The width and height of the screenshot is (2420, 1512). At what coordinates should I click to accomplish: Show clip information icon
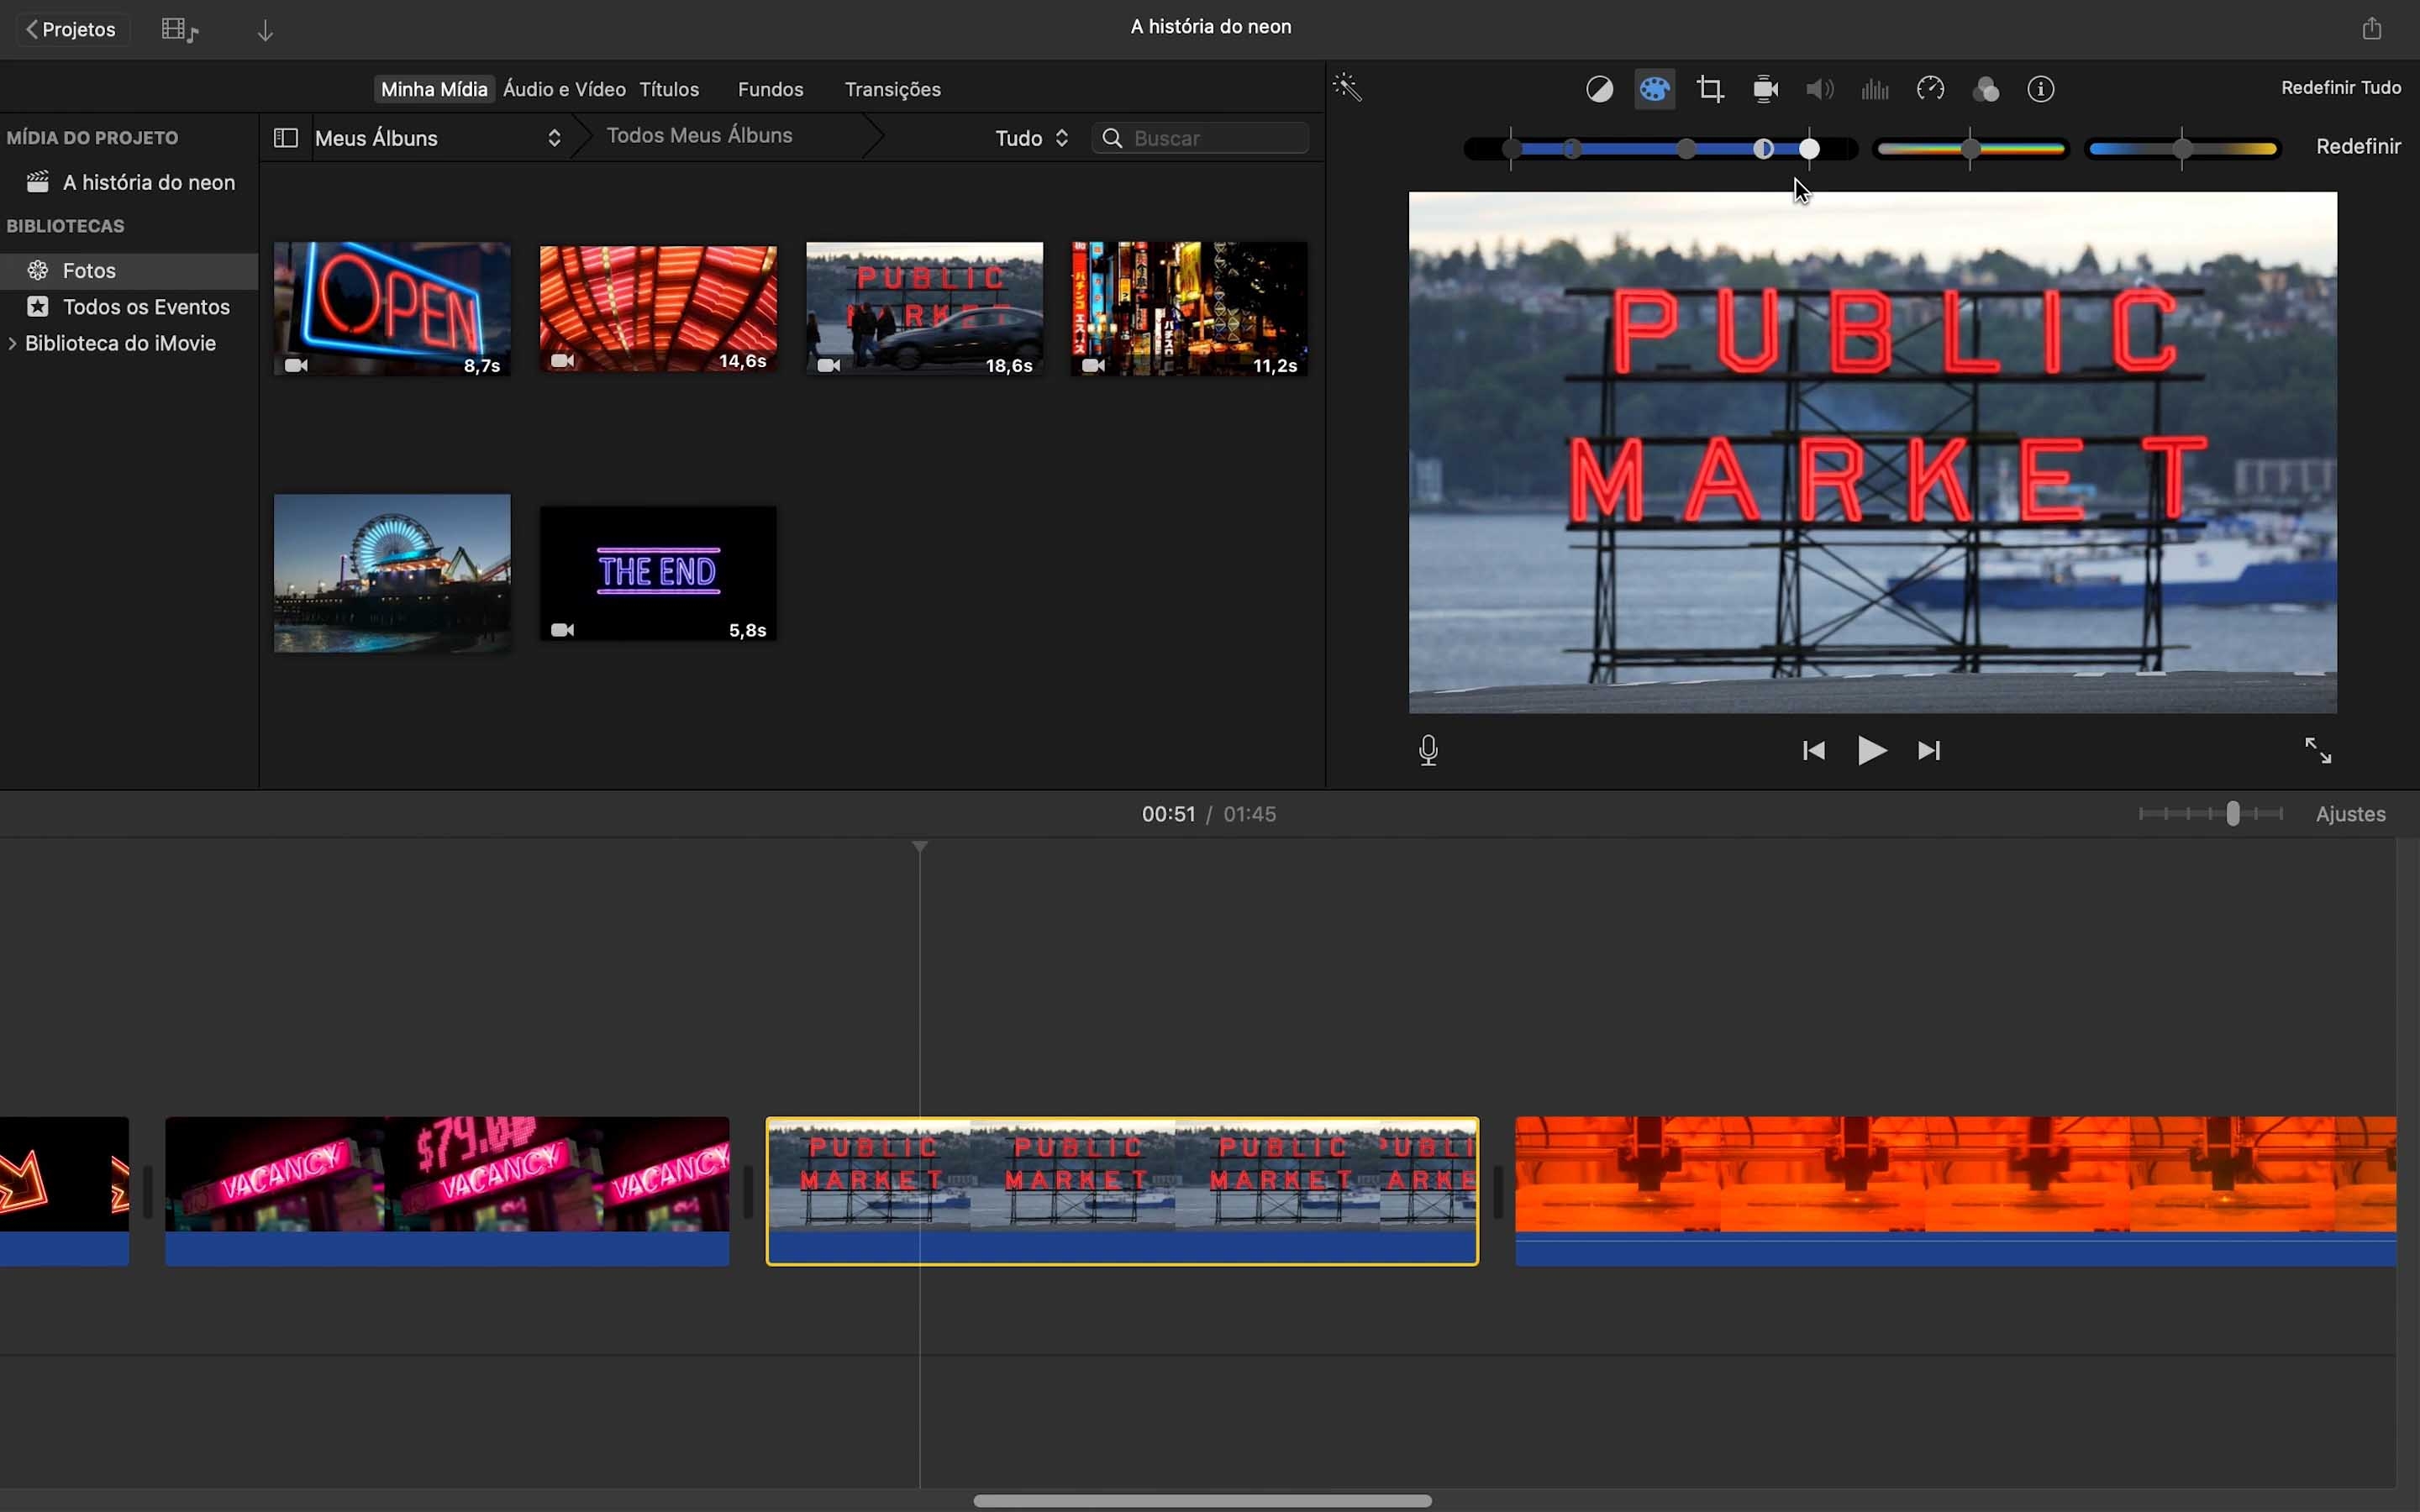click(2041, 90)
